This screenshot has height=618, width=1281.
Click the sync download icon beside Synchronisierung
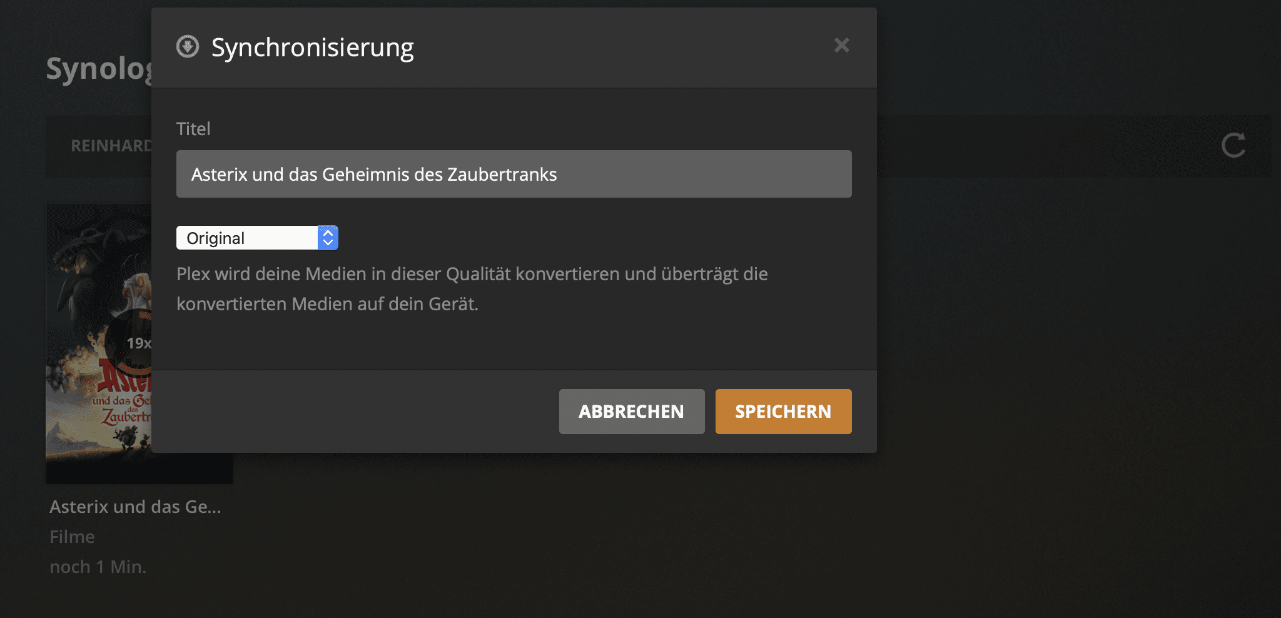pyautogui.click(x=188, y=46)
